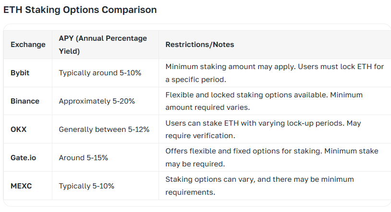
Task: Click the APY (Annual Percentage Yield) header
Action: point(103,45)
